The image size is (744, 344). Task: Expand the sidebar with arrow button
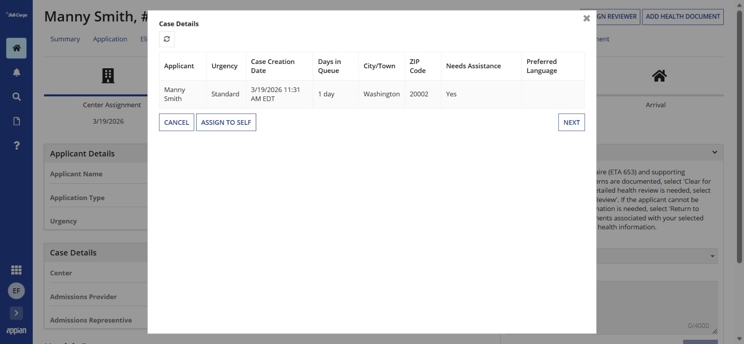coord(16,313)
